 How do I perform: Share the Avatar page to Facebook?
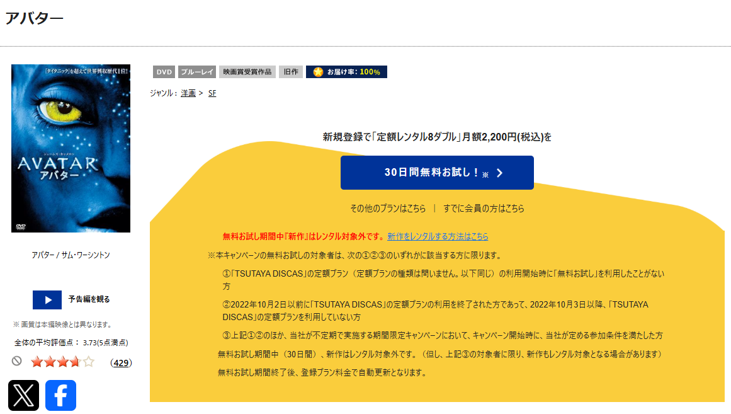tap(60, 396)
